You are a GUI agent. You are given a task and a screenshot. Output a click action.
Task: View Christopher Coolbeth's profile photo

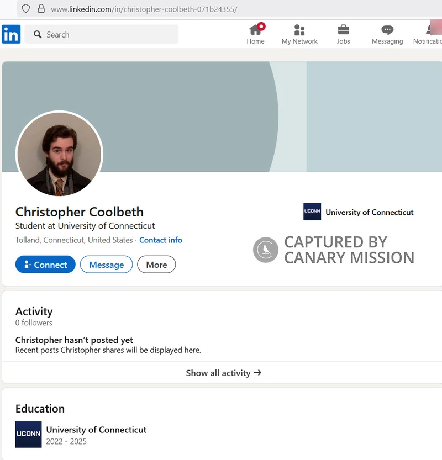tap(59, 154)
